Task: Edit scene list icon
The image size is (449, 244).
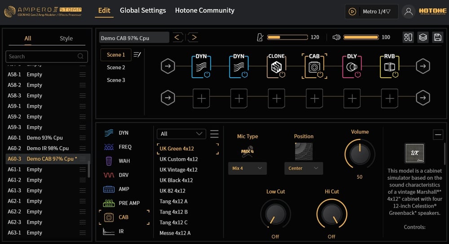Action: click(x=137, y=54)
